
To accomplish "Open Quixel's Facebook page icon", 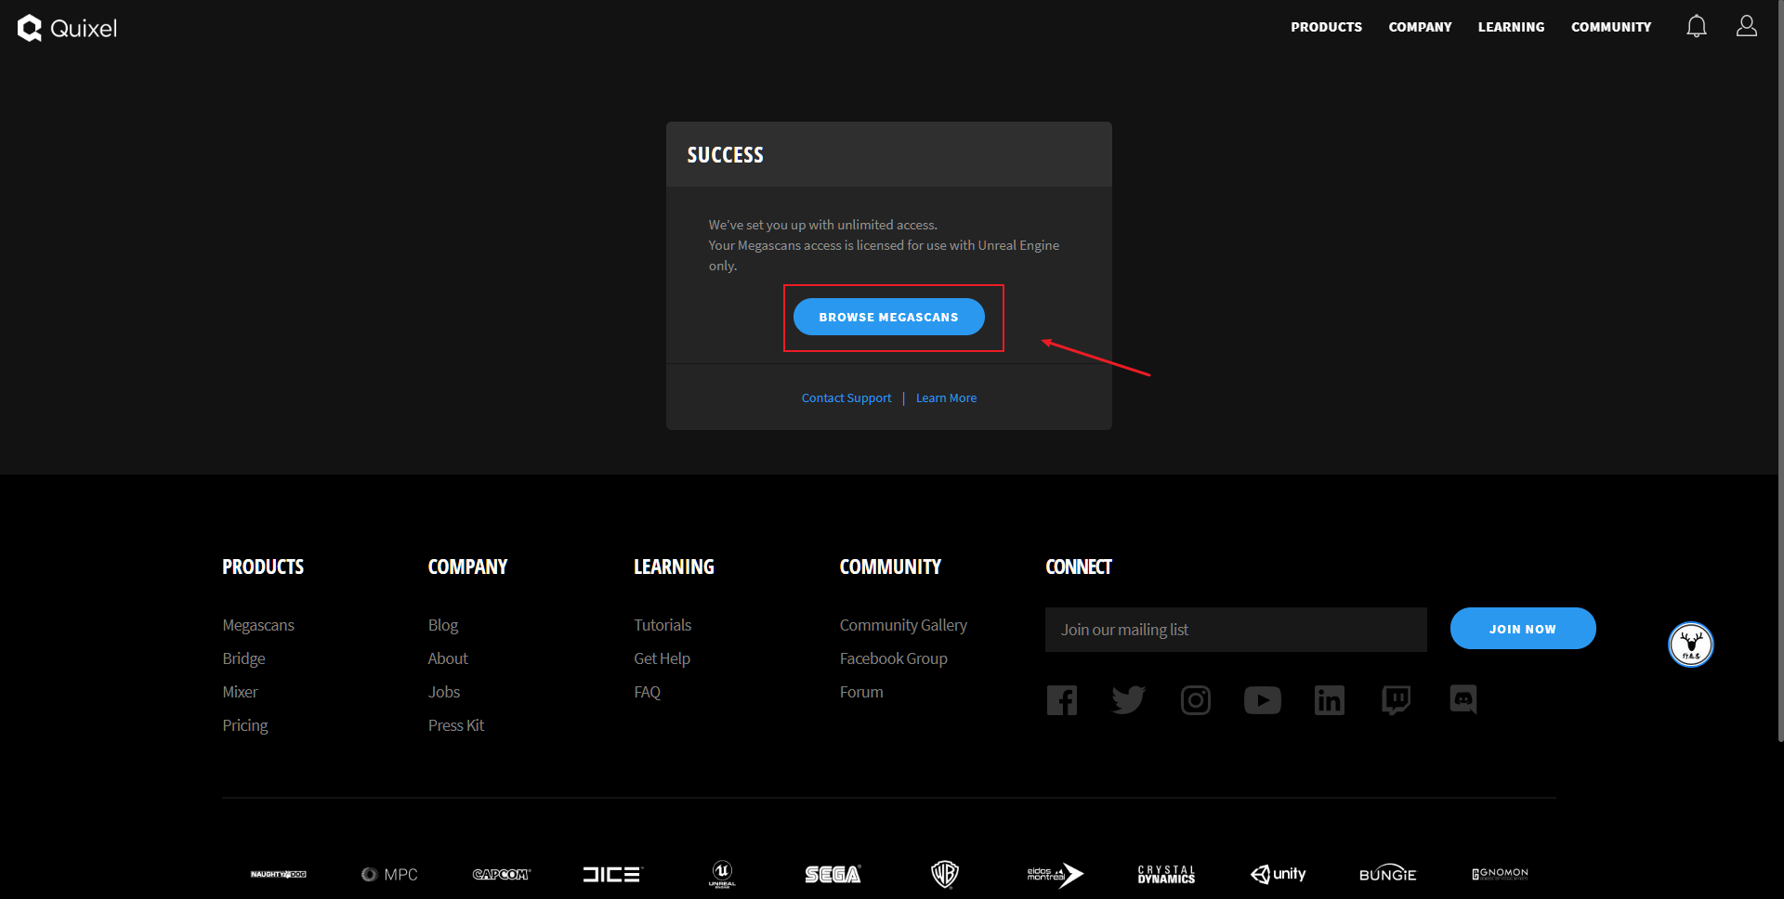I will 1062,700.
